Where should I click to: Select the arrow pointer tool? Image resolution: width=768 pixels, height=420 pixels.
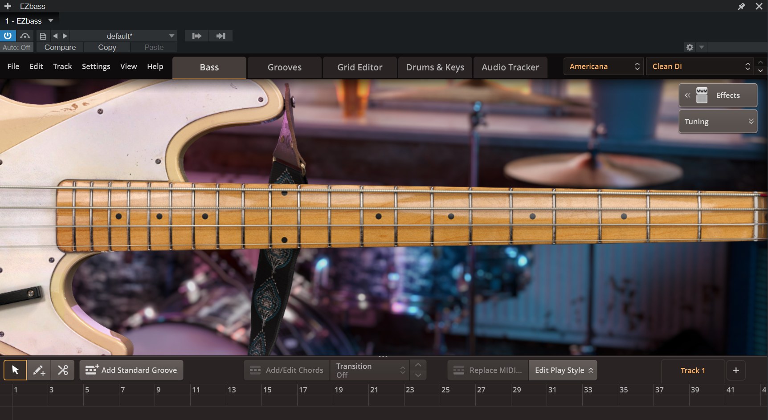click(15, 370)
